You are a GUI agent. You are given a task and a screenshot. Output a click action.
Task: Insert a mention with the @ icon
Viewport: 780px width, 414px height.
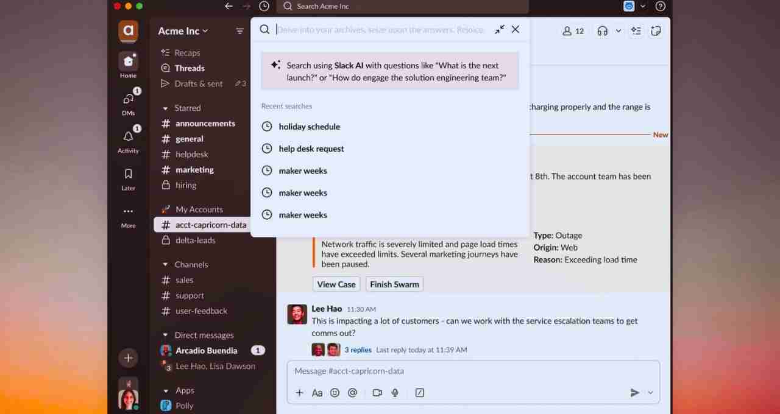coord(352,393)
